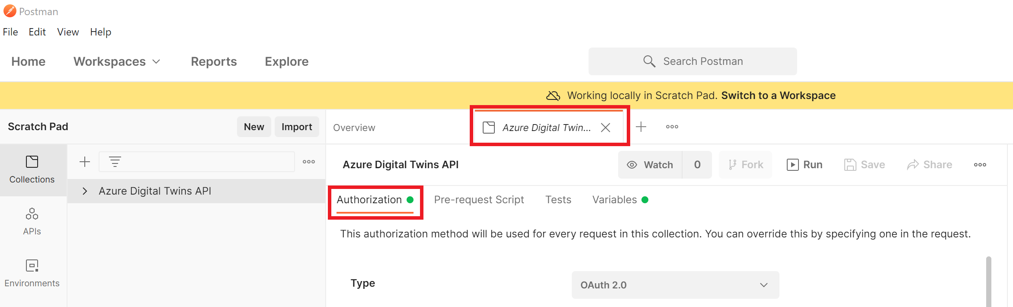Select Azure Digital Twins API in sidebar
This screenshot has height=307, width=1013.
tap(196, 191)
